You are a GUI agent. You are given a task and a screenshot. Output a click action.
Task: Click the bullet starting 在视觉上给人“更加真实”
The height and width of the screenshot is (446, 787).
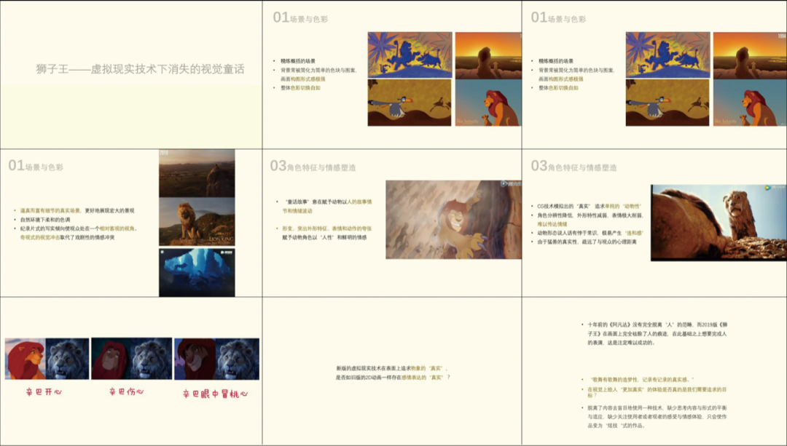point(657,392)
